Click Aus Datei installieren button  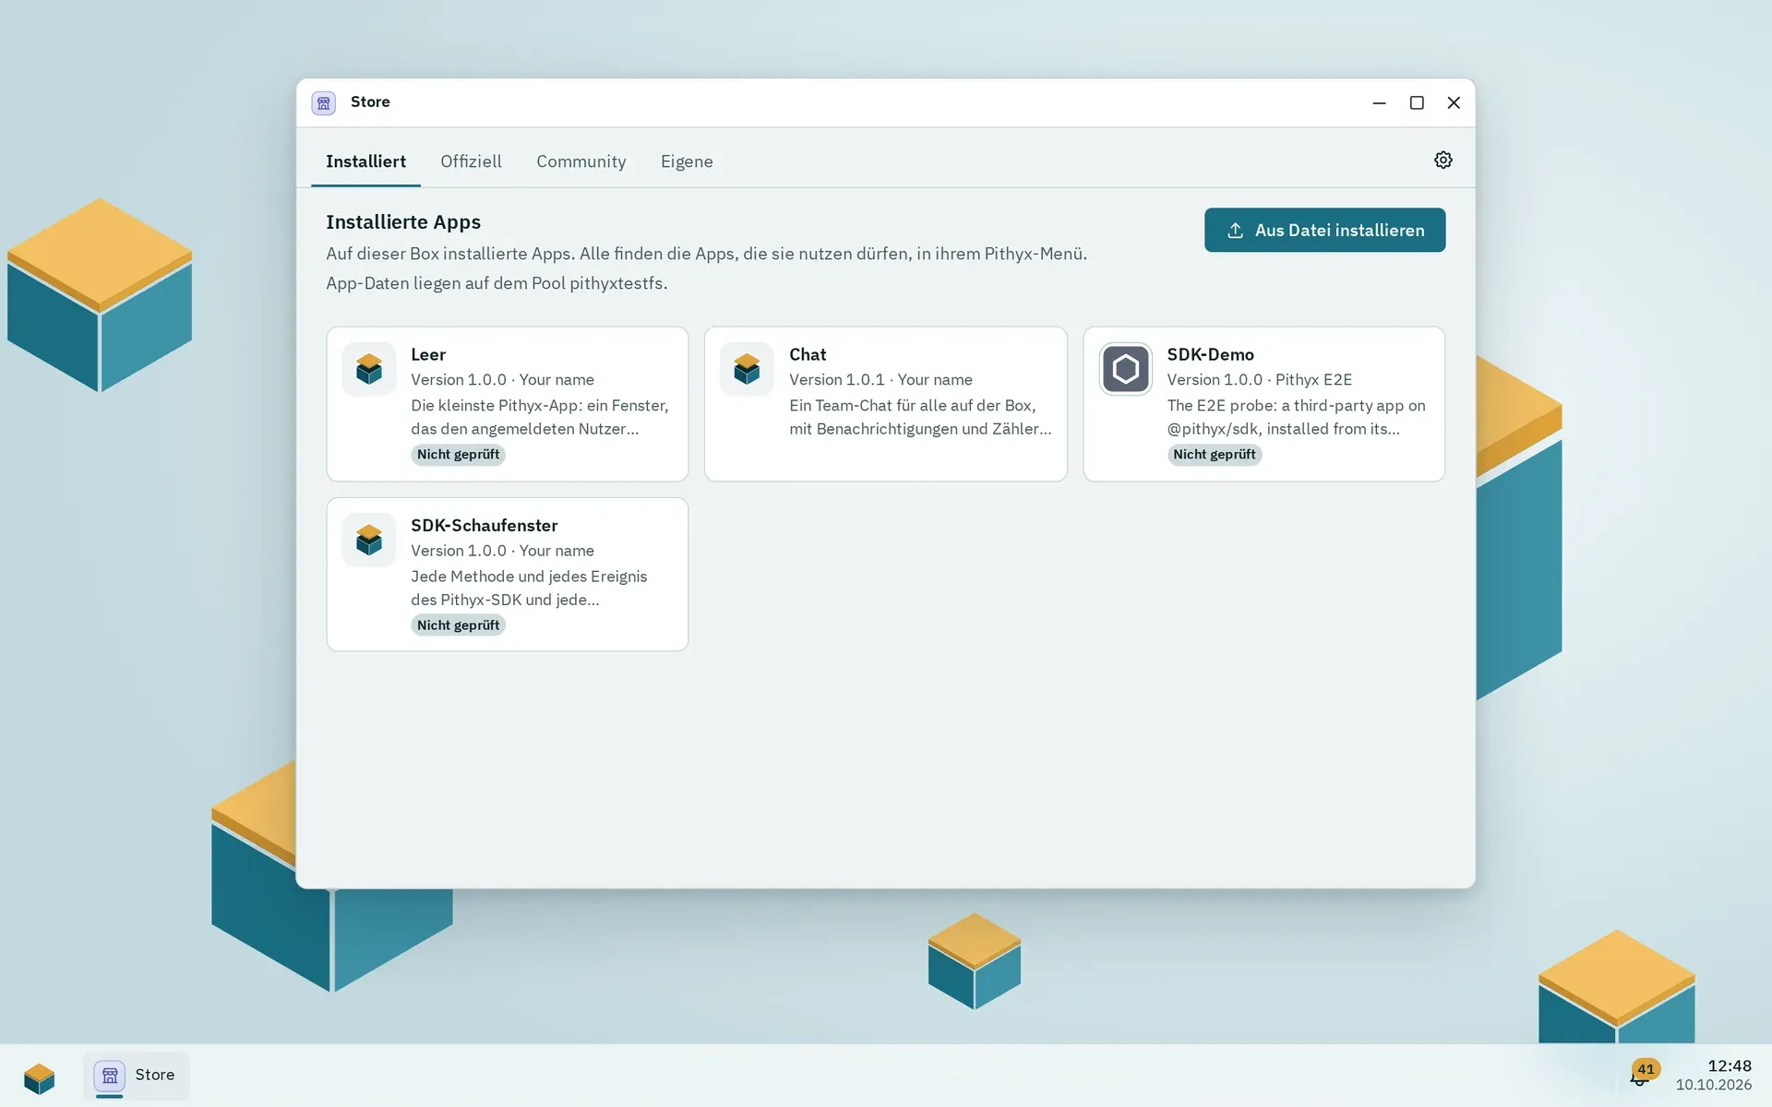[1324, 230]
